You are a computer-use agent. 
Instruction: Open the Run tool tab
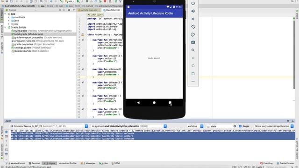(104, 163)
